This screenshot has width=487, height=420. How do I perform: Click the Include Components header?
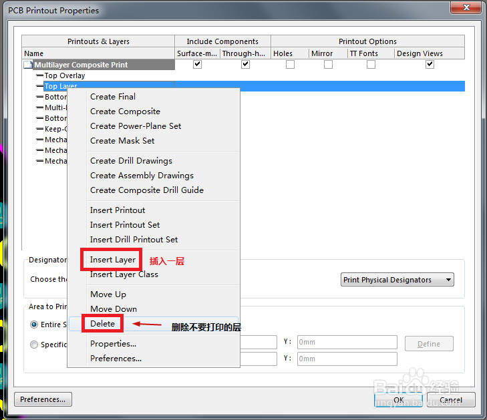point(222,41)
